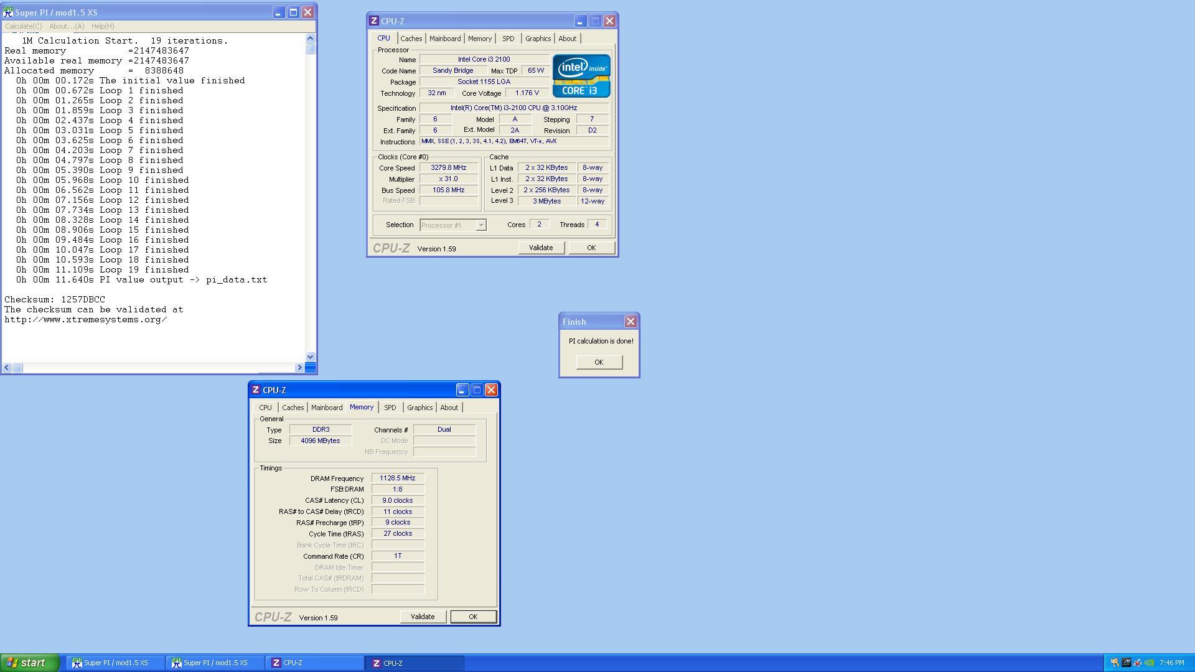Open the Calculate(C) menu in Super PI
The height and width of the screenshot is (672, 1195).
(24, 26)
